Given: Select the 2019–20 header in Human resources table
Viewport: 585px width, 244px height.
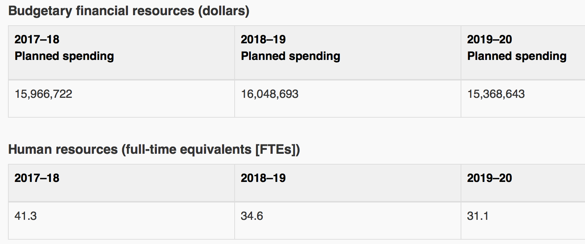Looking at the screenshot, I should [490, 178].
